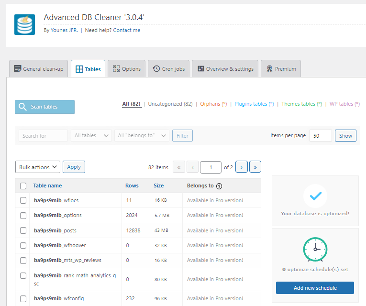Show Orphans tables filter
This screenshot has width=366, height=306.
click(213, 104)
